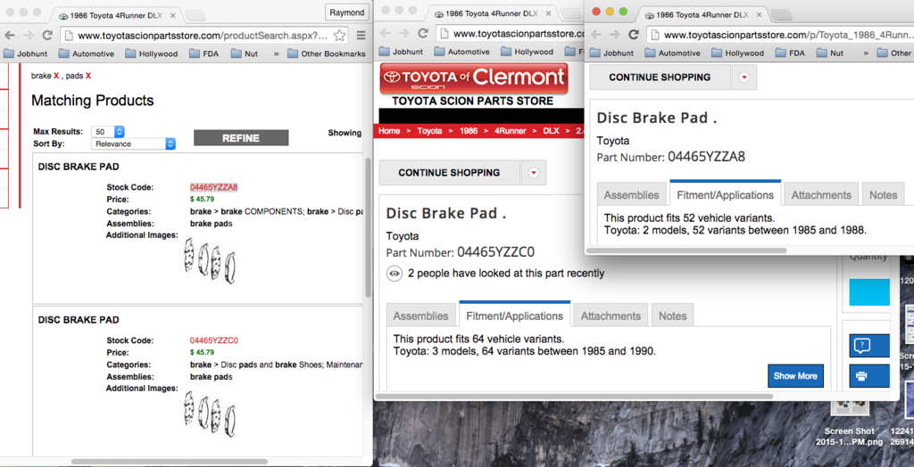The height and width of the screenshot is (467, 914).
Task: Remove the 'brake' search term X
Action: click(56, 76)
